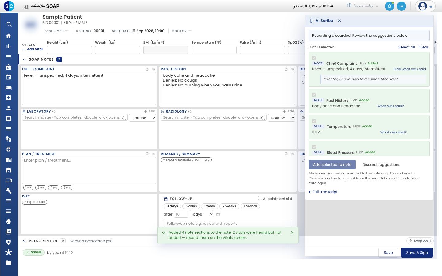Open the calendar icon in the sidebar
Image resolution: width=442 pixels, height=276 pixels.
tap(9, 77)
